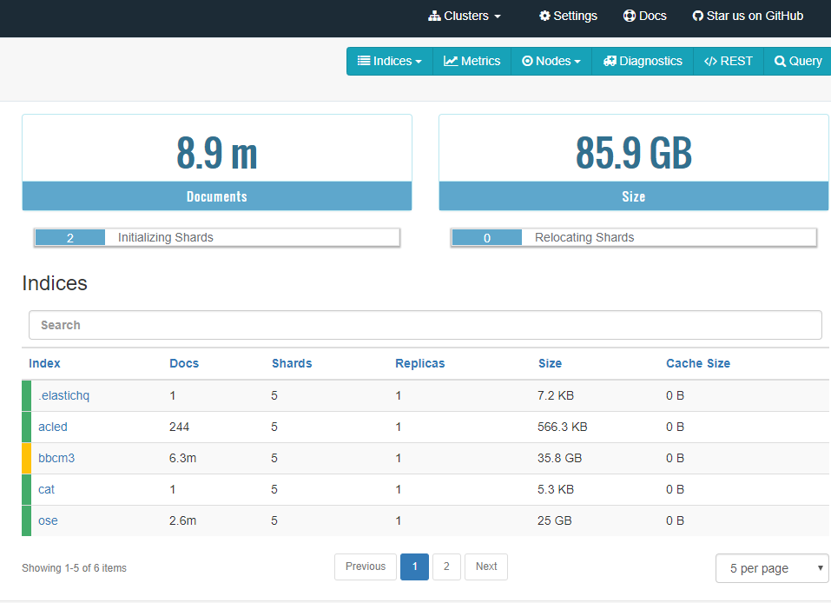Viewport: 831px width, 603px height.
Task: Open Docs via the globe icon
Action: (627, 16)
